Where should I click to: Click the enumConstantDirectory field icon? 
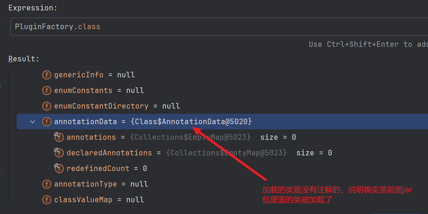pyautogui.click(x=46, y=106)
